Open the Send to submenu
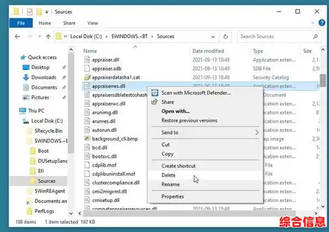329x232 pixels. (205, 132)
